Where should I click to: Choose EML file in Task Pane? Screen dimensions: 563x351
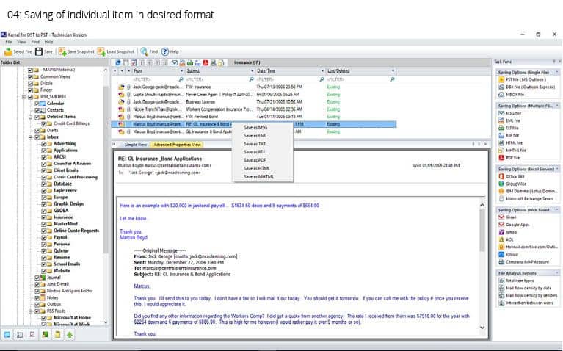click(509, 120)
